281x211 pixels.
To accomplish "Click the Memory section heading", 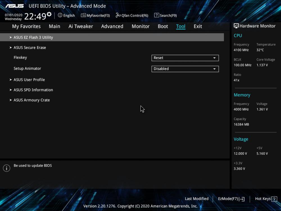I will click(x=242, y=95).
